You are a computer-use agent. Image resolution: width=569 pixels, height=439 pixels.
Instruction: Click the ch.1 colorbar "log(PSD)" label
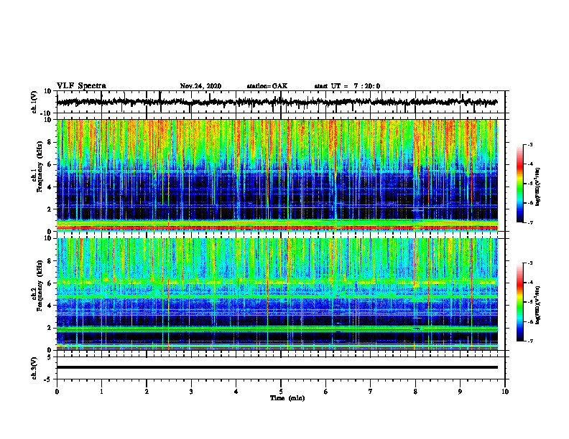(x=538, y=187)
